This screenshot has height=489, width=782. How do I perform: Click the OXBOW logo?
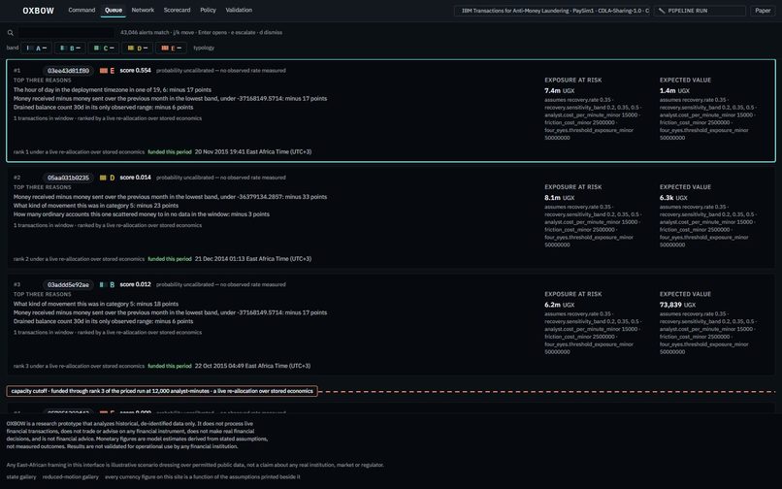[x=39, y=11]
